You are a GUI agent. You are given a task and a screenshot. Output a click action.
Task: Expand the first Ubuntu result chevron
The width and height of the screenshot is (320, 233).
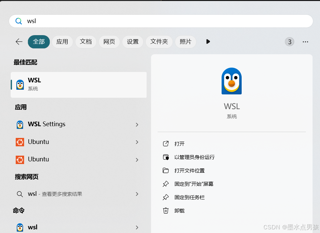click(x=137, y=142)
